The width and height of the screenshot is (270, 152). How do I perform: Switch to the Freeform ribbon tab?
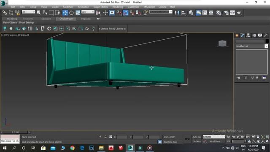click(28, 19)
